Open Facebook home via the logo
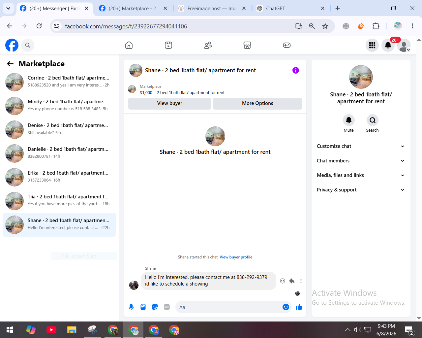This screenshot has height=338, width=422. coord(12,45)
